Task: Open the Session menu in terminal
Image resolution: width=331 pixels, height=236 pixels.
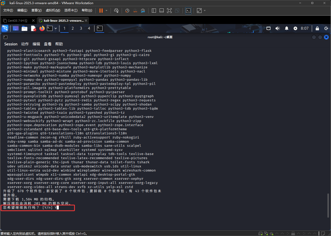Action: [x=11, y=44]
